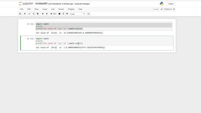Open the Help menu
The image size is (201, 113).
(80, 9)
